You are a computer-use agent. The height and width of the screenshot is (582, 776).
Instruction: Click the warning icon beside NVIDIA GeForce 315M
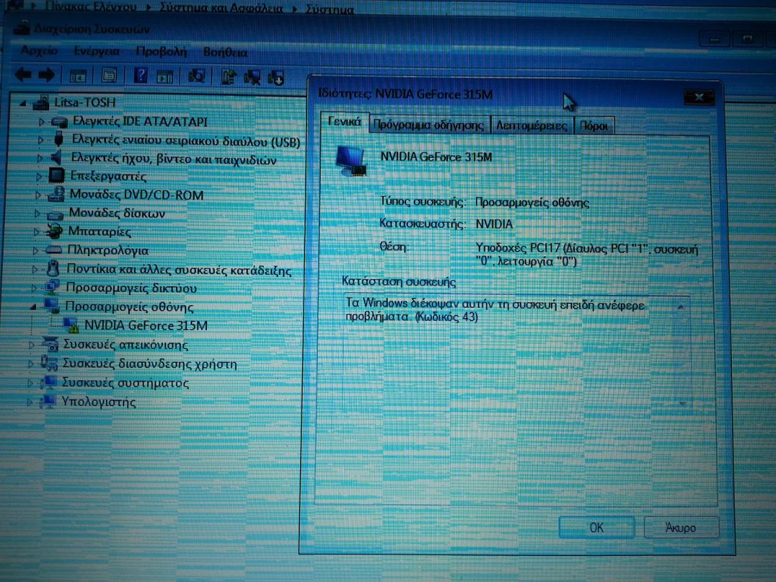coord(70,326)
